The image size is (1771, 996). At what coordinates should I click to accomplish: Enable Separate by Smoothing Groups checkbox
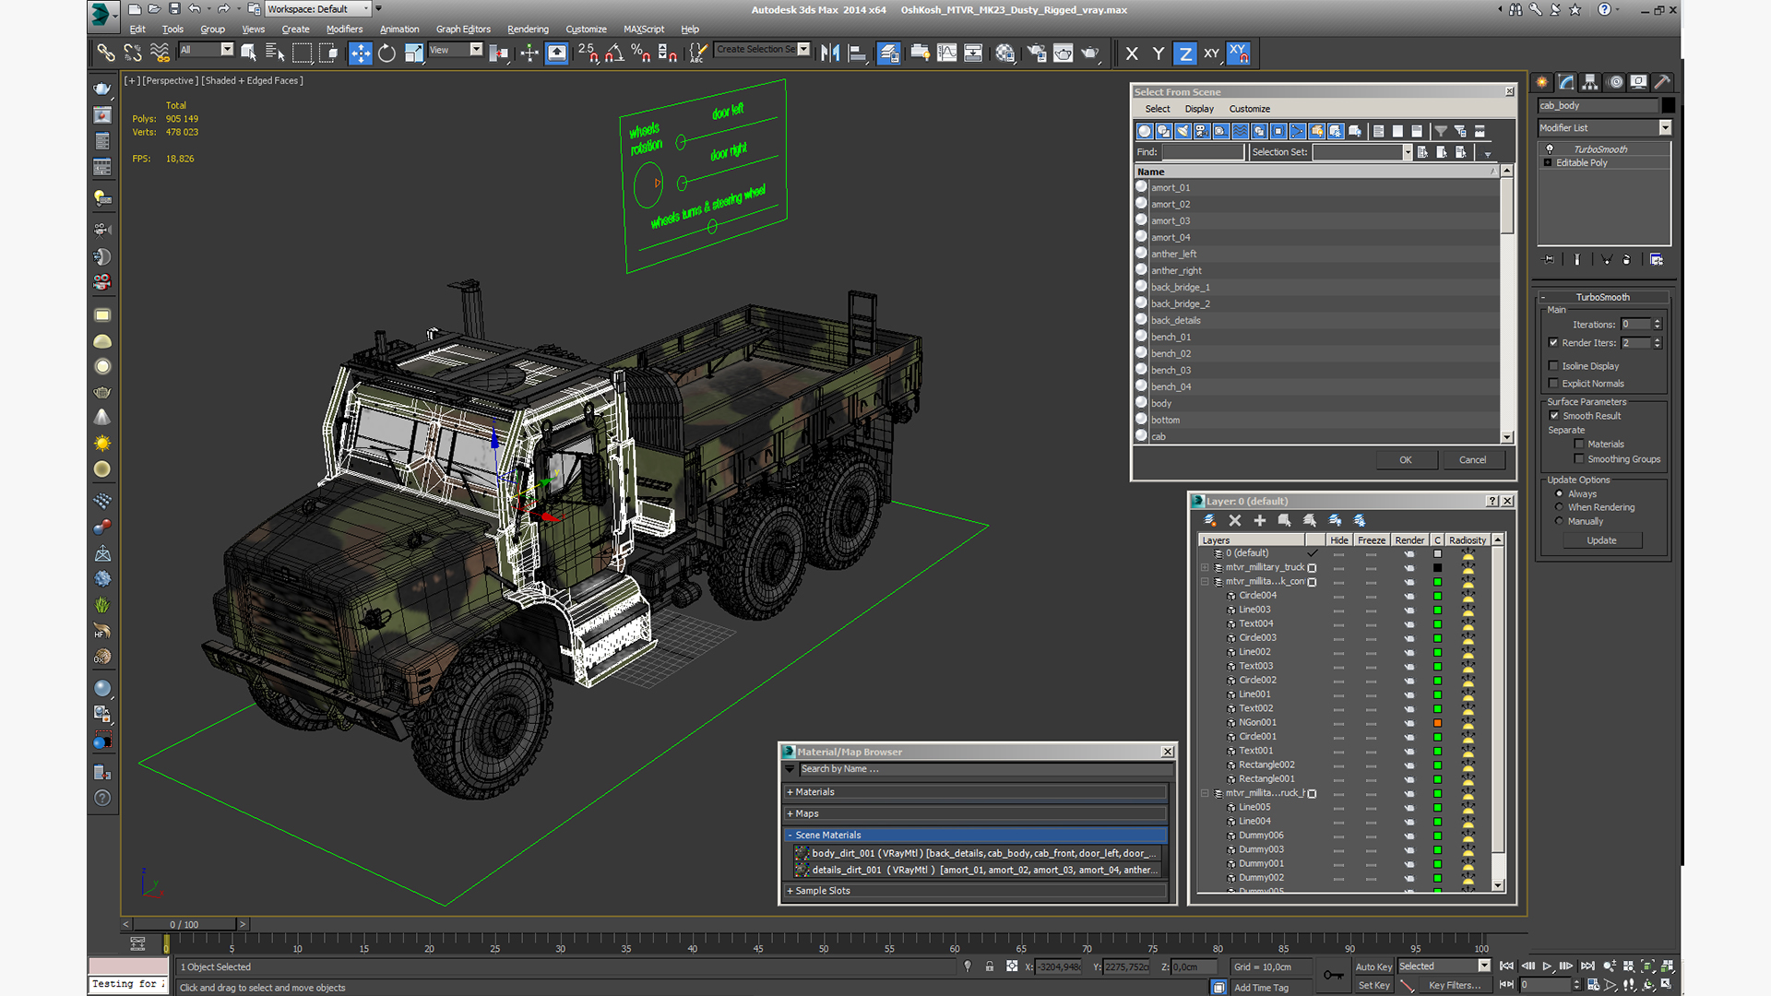tap(1579, 459)
